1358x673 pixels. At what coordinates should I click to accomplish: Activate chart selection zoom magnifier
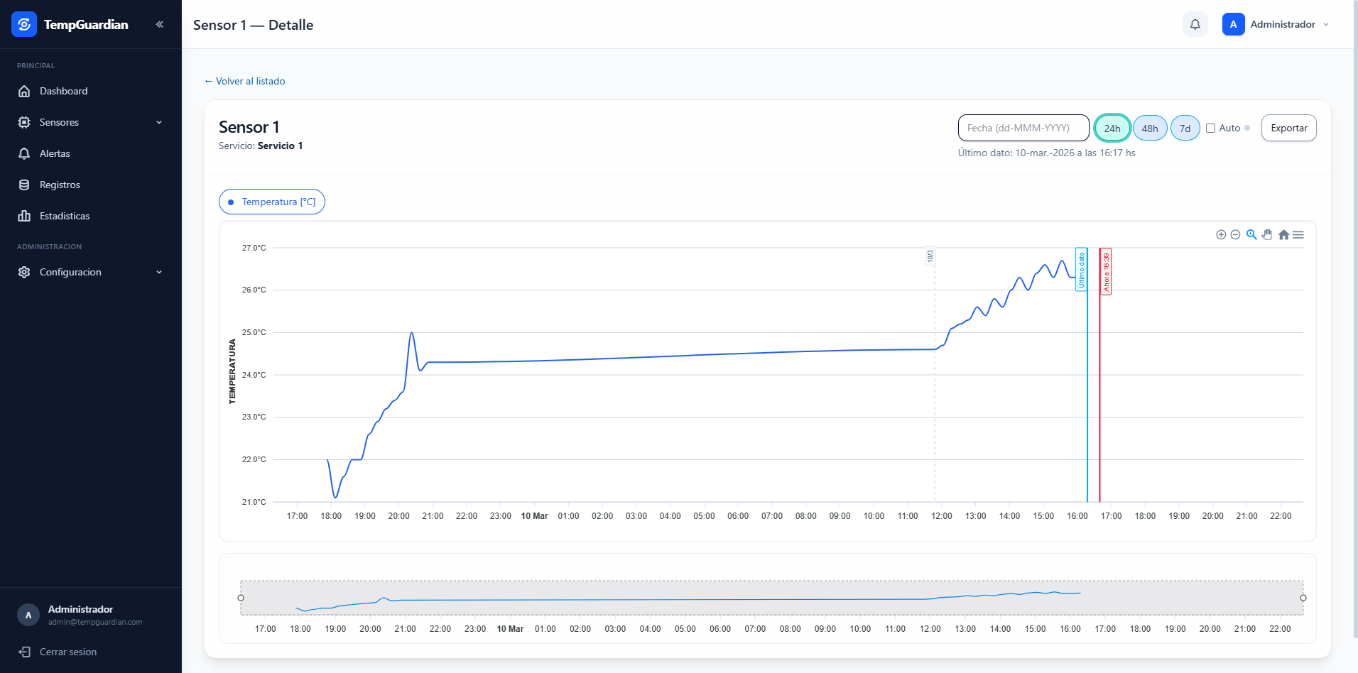pos(1251,234)
